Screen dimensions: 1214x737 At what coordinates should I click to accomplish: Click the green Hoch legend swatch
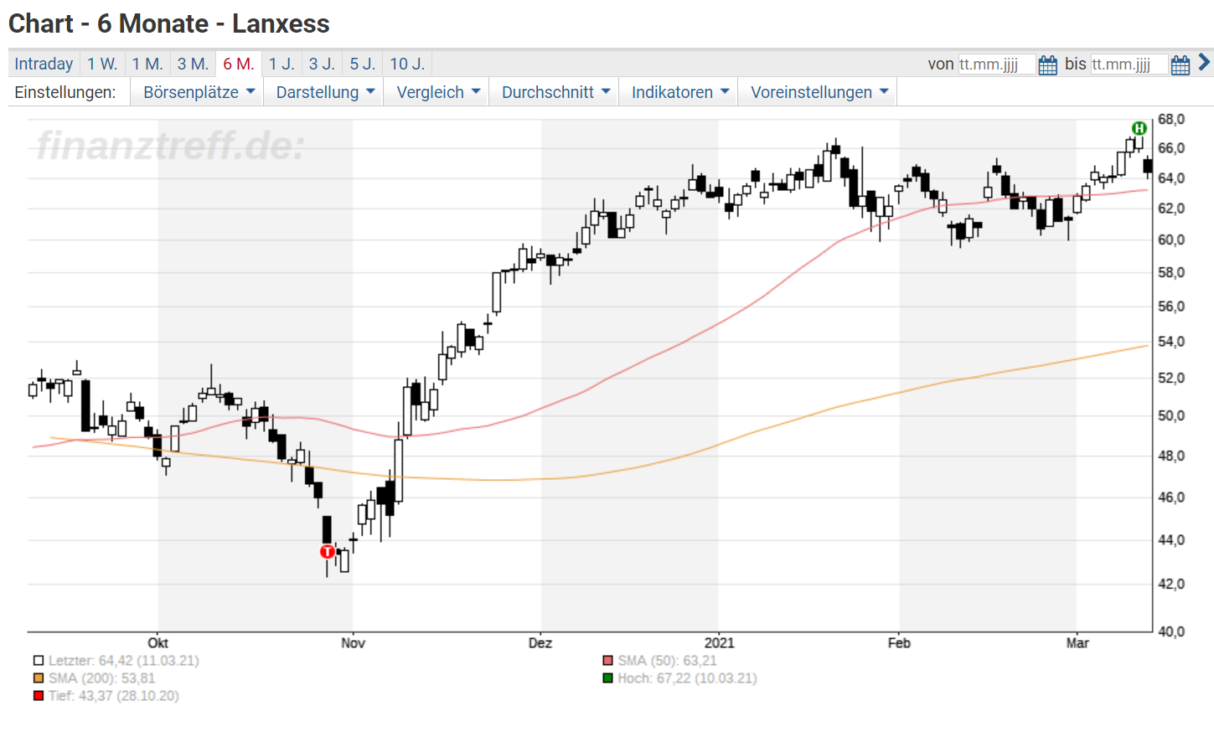tap(608, 678)
